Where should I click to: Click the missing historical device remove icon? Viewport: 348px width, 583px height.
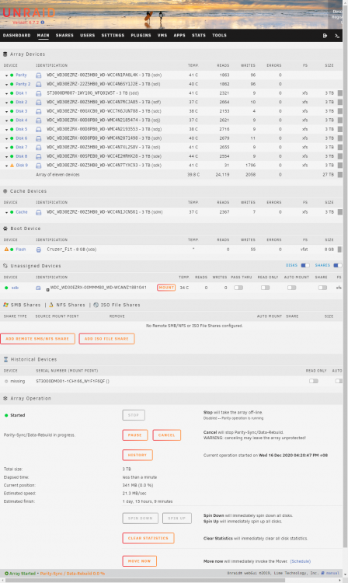point(6,381)
